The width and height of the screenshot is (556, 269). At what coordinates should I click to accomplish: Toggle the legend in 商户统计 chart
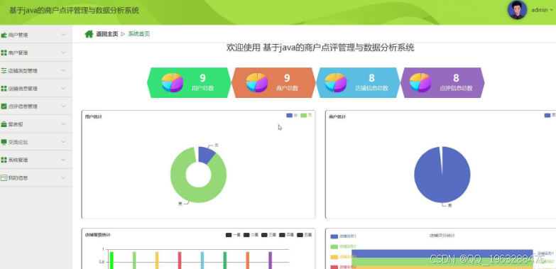pos(550,115)
